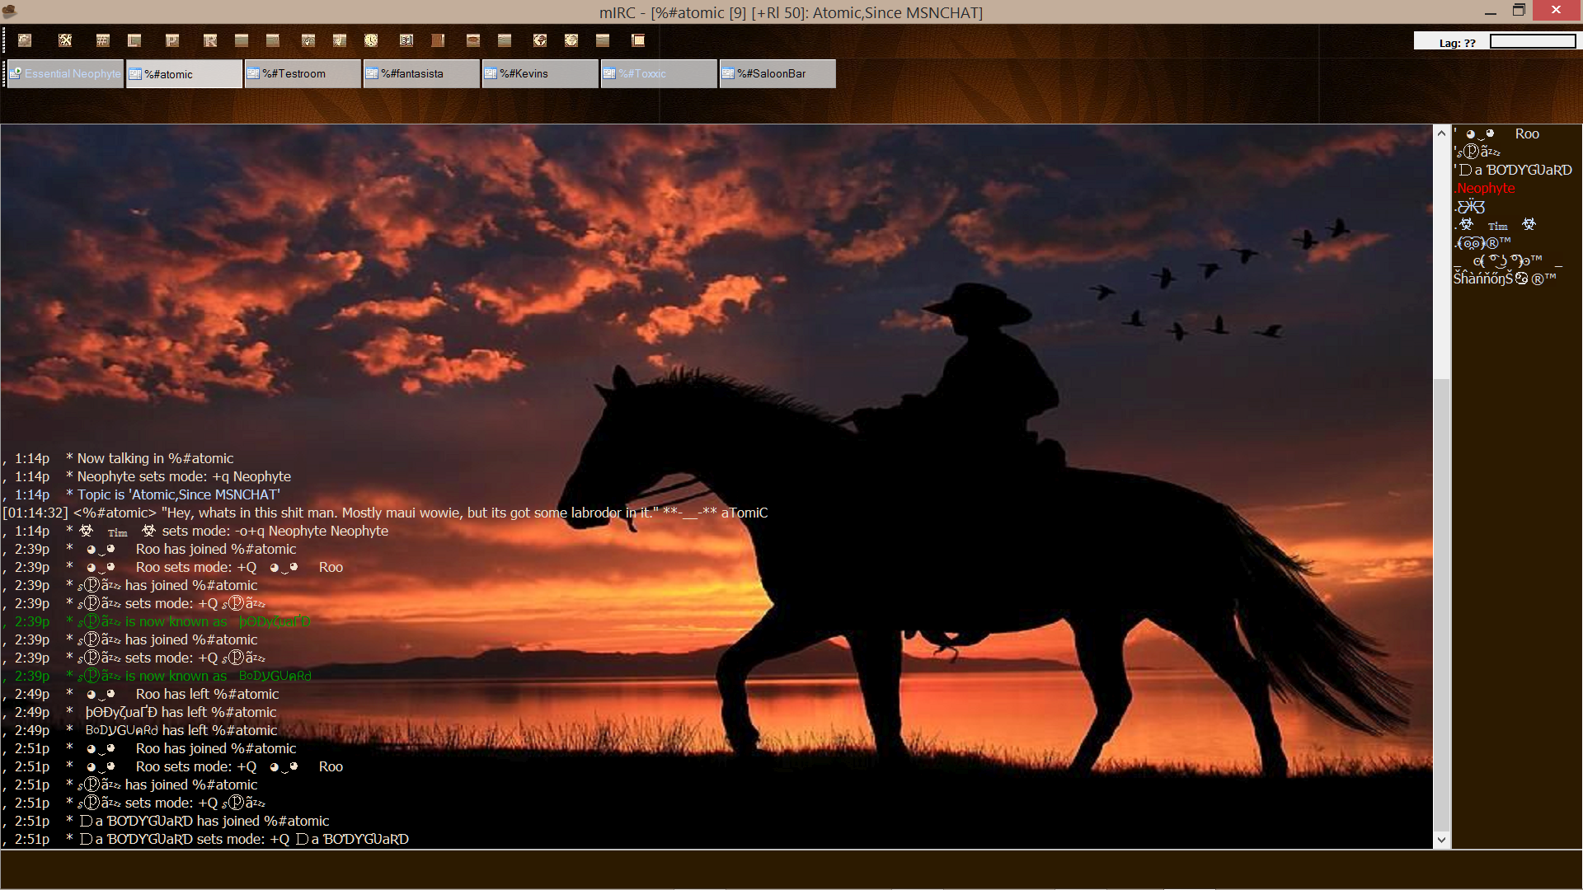Screen dimensions: 1583x890
Task: Click the 'P' toolbar icon
Action: click(x=172, y=40)
